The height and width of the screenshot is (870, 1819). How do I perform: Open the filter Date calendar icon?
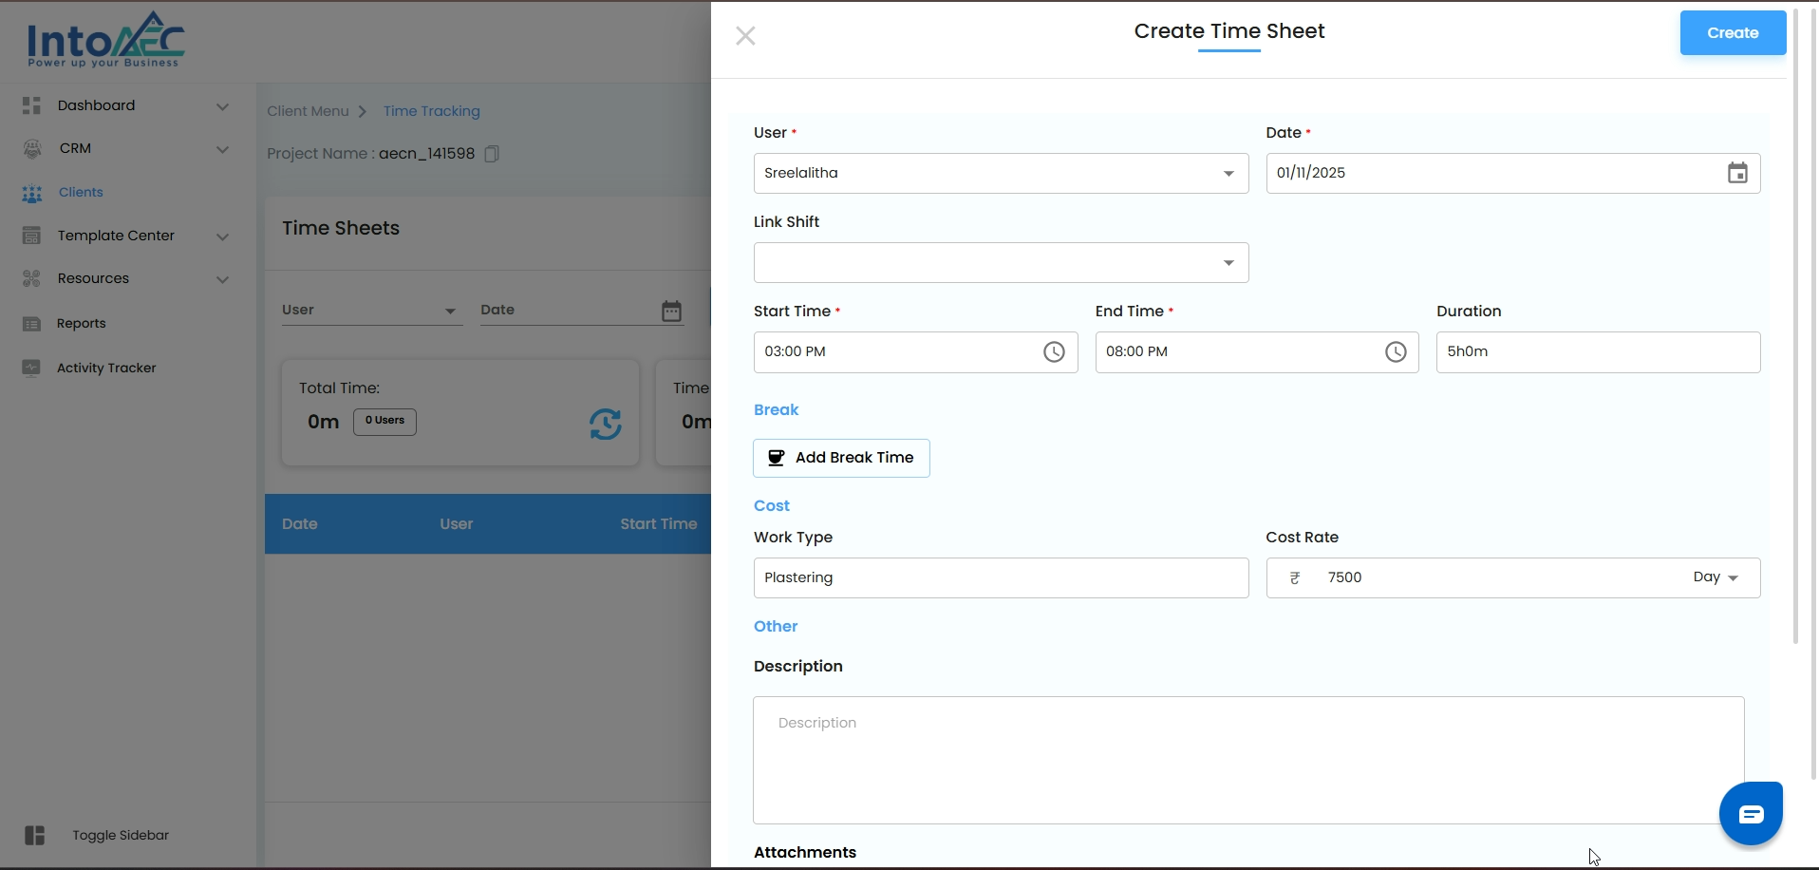(x=671, y=311)
